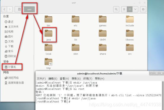This screenshot has height=110, width=164.
Task: Select 音乐 (Music) in sidebar
Action: pyautogui.click(x=9, y=51)
